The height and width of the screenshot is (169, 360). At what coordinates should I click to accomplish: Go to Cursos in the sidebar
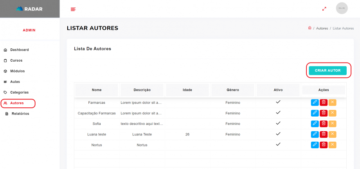(x=16, y=60)
